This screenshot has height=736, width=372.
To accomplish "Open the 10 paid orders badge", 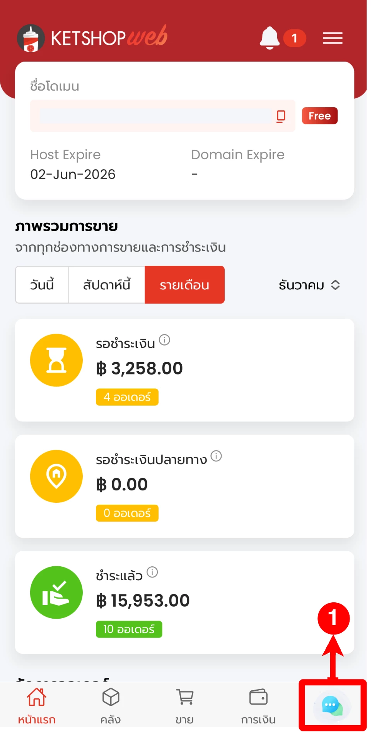I will click(x=129, y=629).
